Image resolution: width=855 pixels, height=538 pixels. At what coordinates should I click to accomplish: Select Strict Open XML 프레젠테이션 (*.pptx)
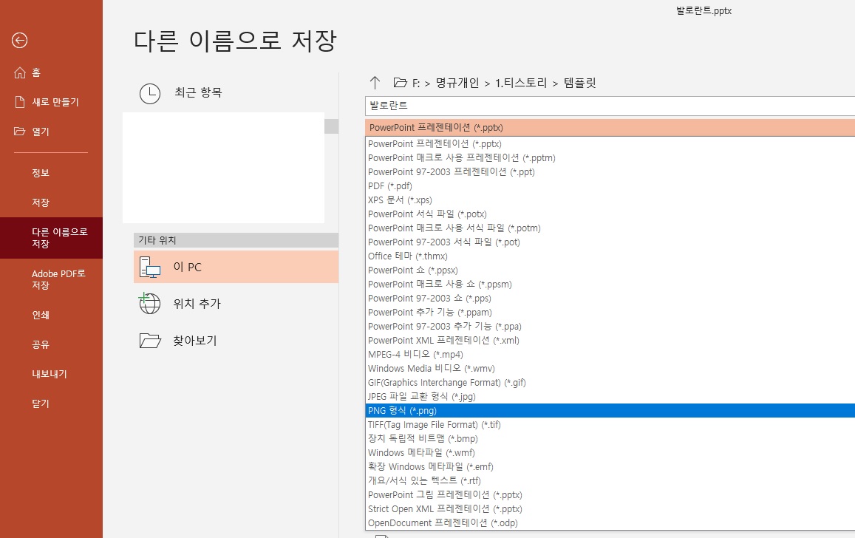(x=610, y=508)
